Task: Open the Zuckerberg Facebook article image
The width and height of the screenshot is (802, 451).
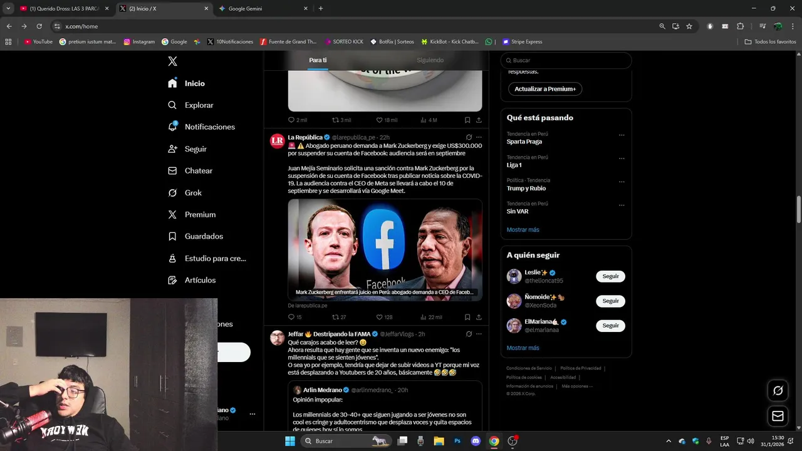Action: coord(385,250)
